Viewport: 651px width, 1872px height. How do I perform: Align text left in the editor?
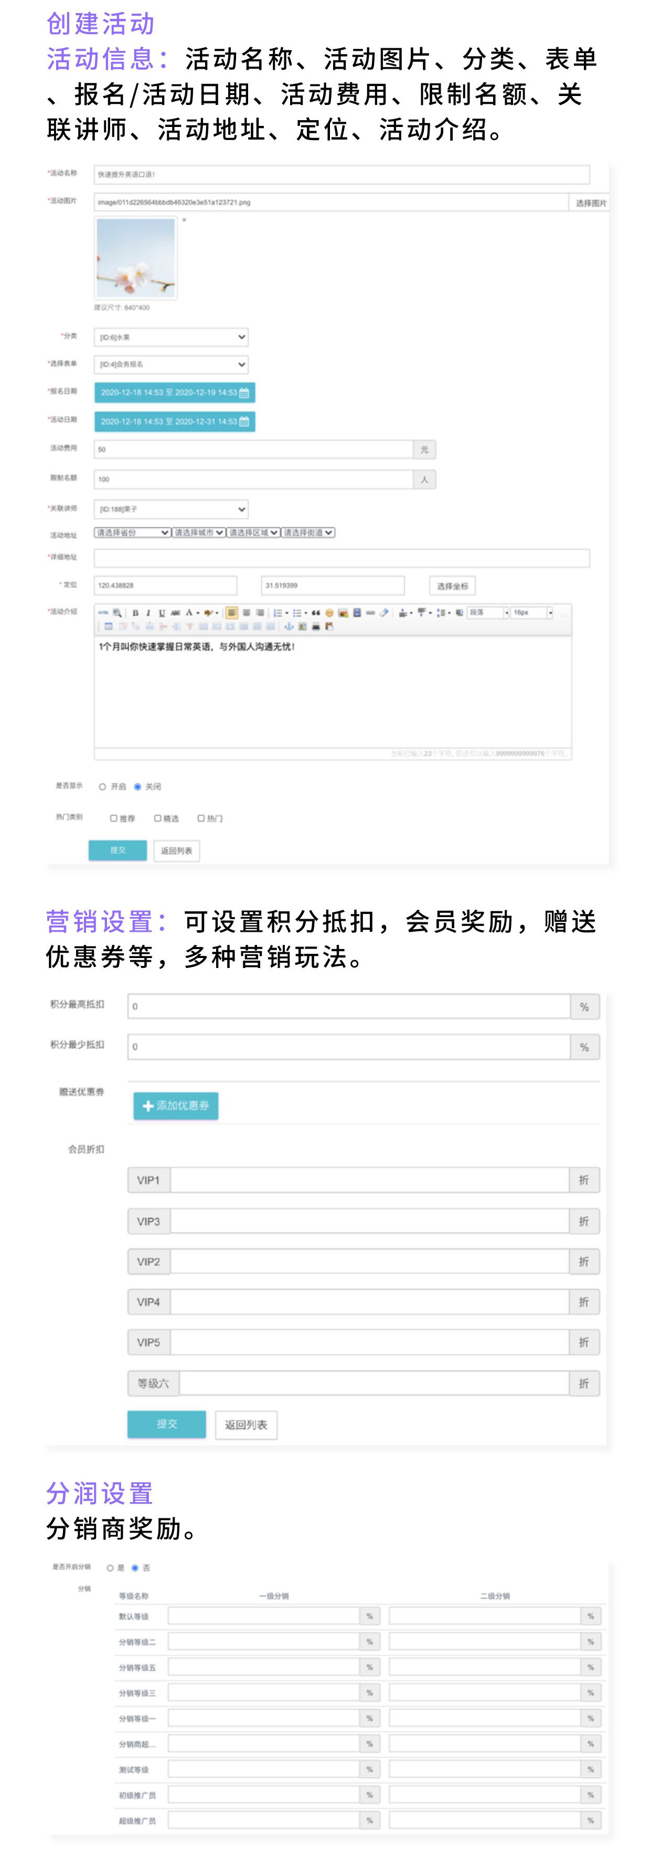point(232,613)
